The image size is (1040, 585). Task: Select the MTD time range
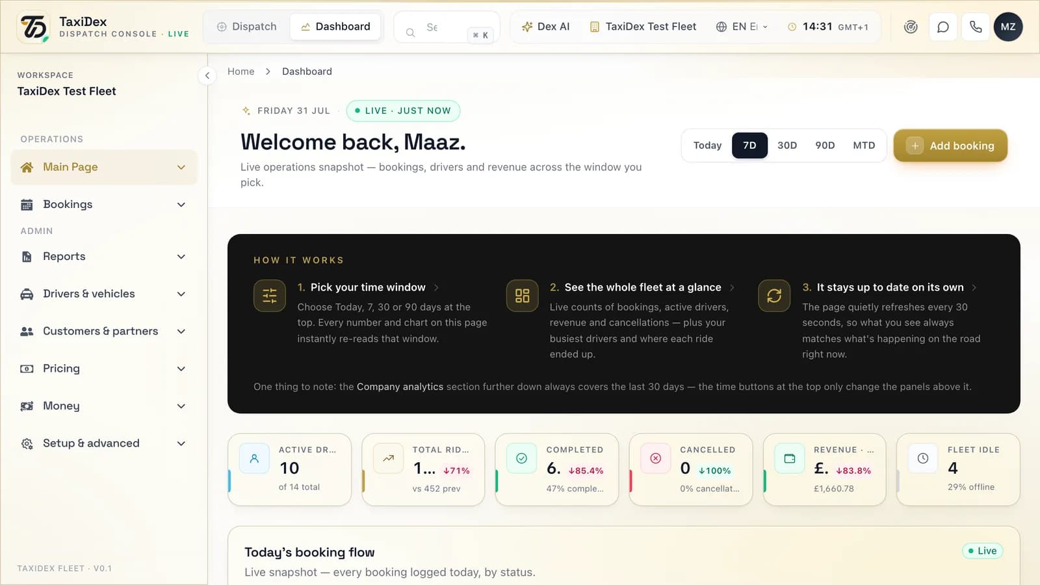pos(864,146)
